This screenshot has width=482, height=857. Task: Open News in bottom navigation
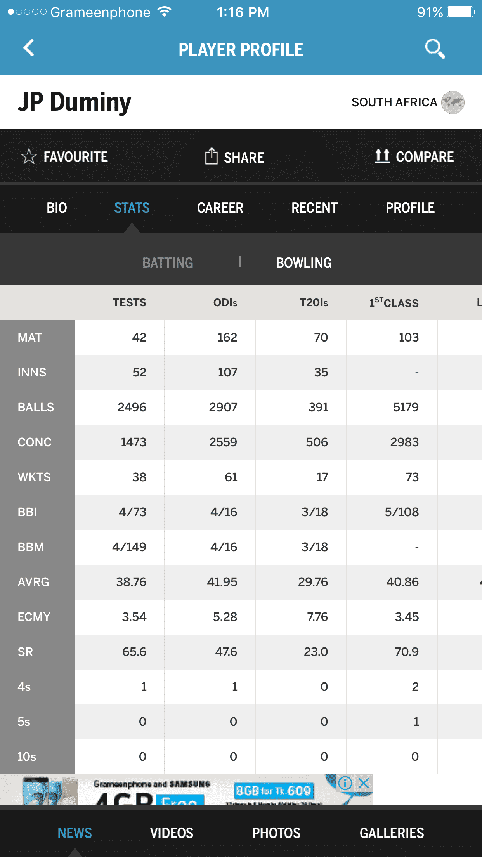click(75, 833)
